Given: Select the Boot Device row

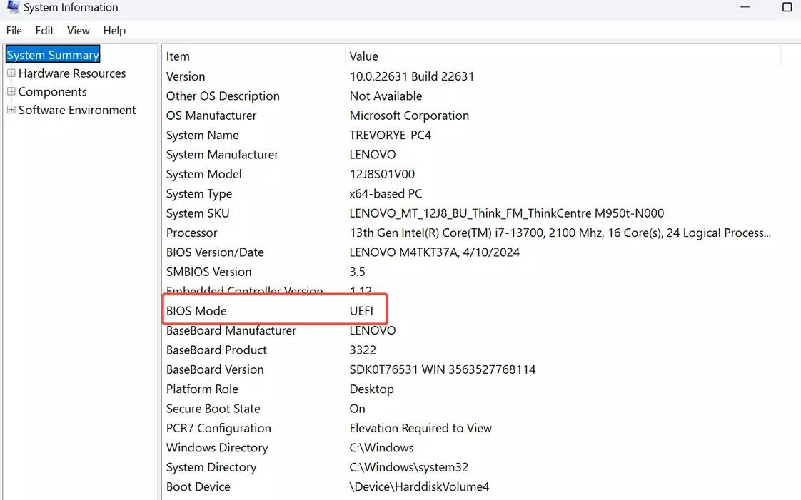Looking at the screenshot, I should tap(198, 487).
